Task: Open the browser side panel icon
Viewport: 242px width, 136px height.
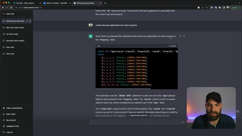Action: [x=224, y=8]
